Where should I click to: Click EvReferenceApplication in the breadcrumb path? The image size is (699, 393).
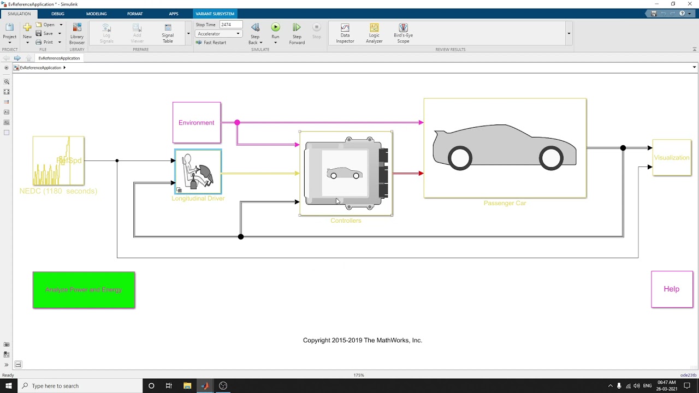(40, 68)
